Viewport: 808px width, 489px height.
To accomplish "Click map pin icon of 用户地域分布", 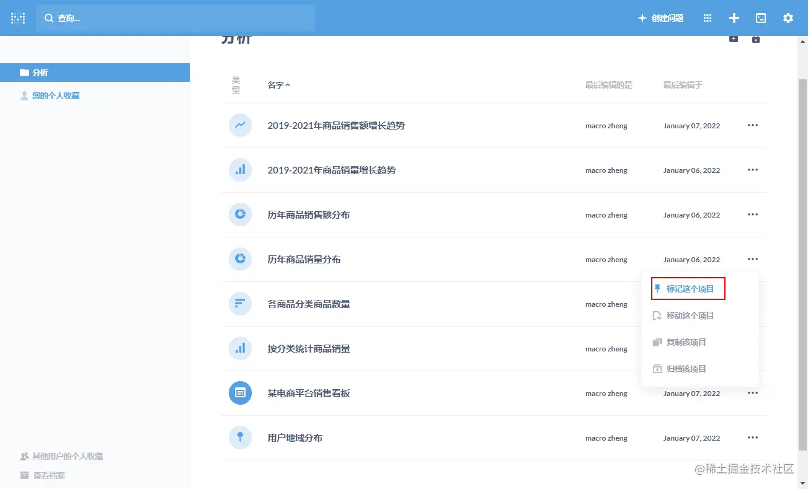I will coord(240,438).
